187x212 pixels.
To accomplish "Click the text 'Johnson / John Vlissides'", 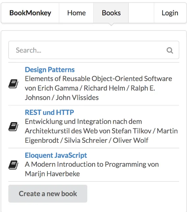I will click(x=62, y=97).
